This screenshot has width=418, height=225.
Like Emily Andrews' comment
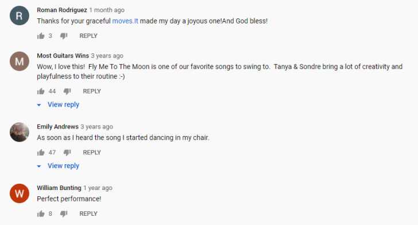coord(41,153)
